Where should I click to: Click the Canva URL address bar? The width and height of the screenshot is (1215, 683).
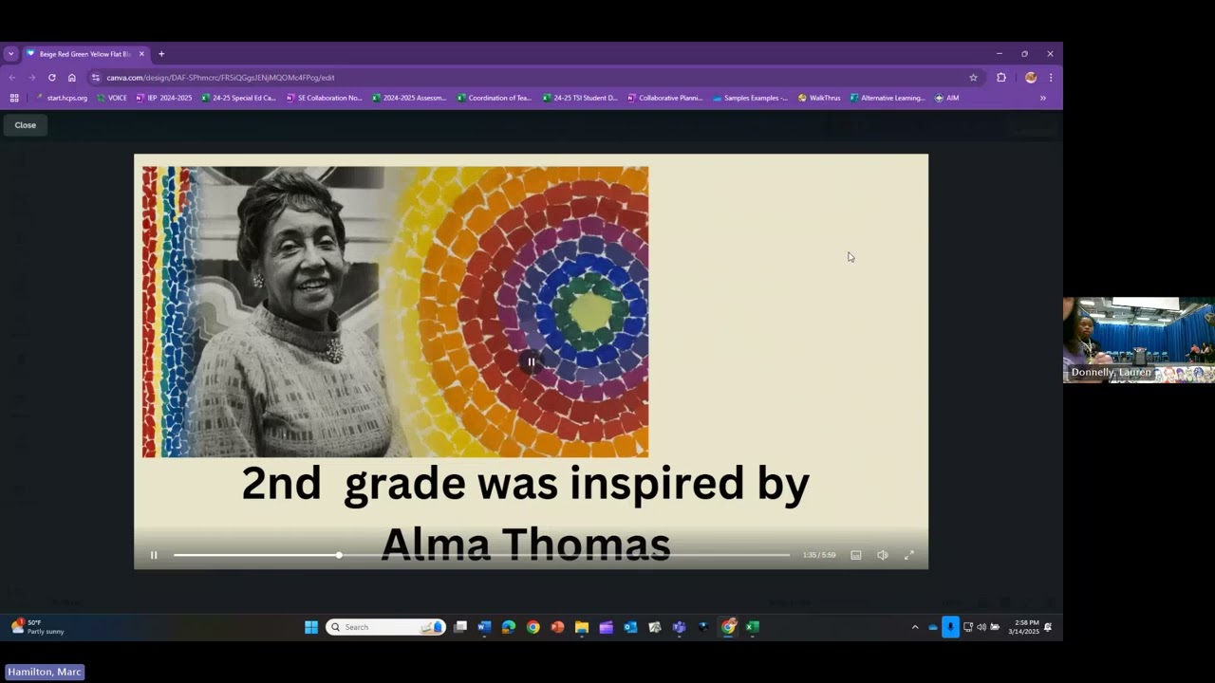point(536,78)
